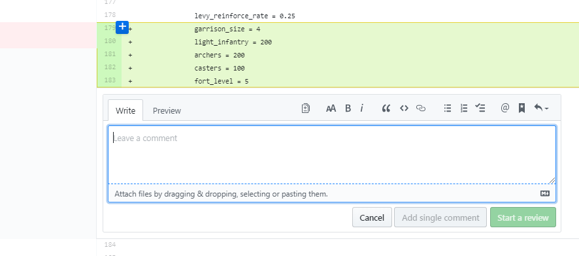This screenshot has height=256, width=579.
Task: Click the Markdown supported icon
Action: [x=545, y=193]
